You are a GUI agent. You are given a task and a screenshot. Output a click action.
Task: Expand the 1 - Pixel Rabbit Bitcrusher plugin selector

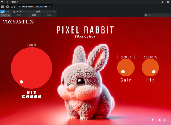tap(35, 6)
